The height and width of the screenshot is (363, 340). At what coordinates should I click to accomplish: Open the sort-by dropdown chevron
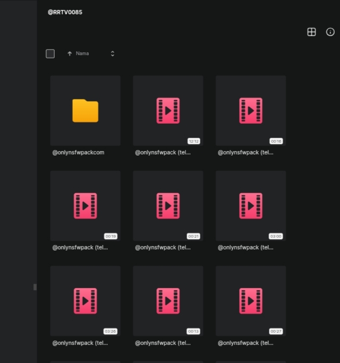(113, 54)
